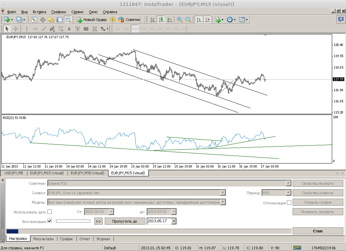346x251 pixels.
Task: Open the 'Результаты' tester tab
Action: [44, 239]
